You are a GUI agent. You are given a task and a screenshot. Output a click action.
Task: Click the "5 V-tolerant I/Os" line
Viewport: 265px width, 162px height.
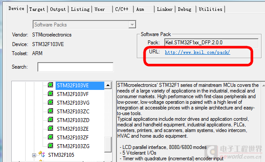(x=138, y=153)
